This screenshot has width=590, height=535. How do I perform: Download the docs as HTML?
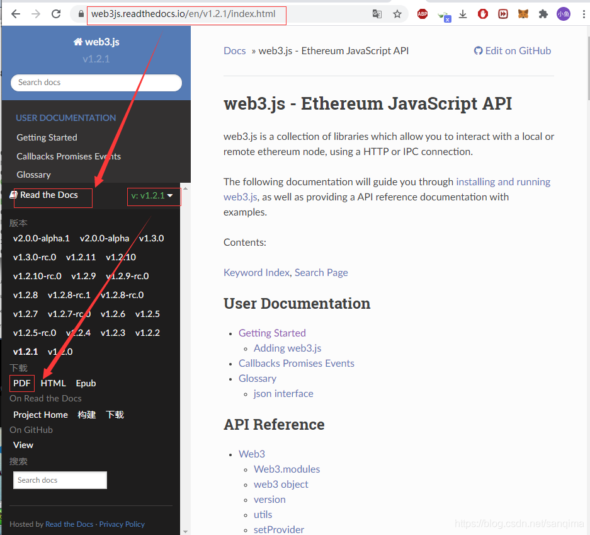[x=54, y=383]
